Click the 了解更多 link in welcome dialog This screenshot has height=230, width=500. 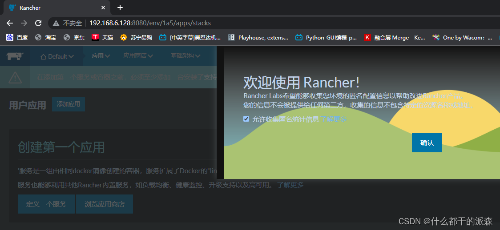pos(334,119)
